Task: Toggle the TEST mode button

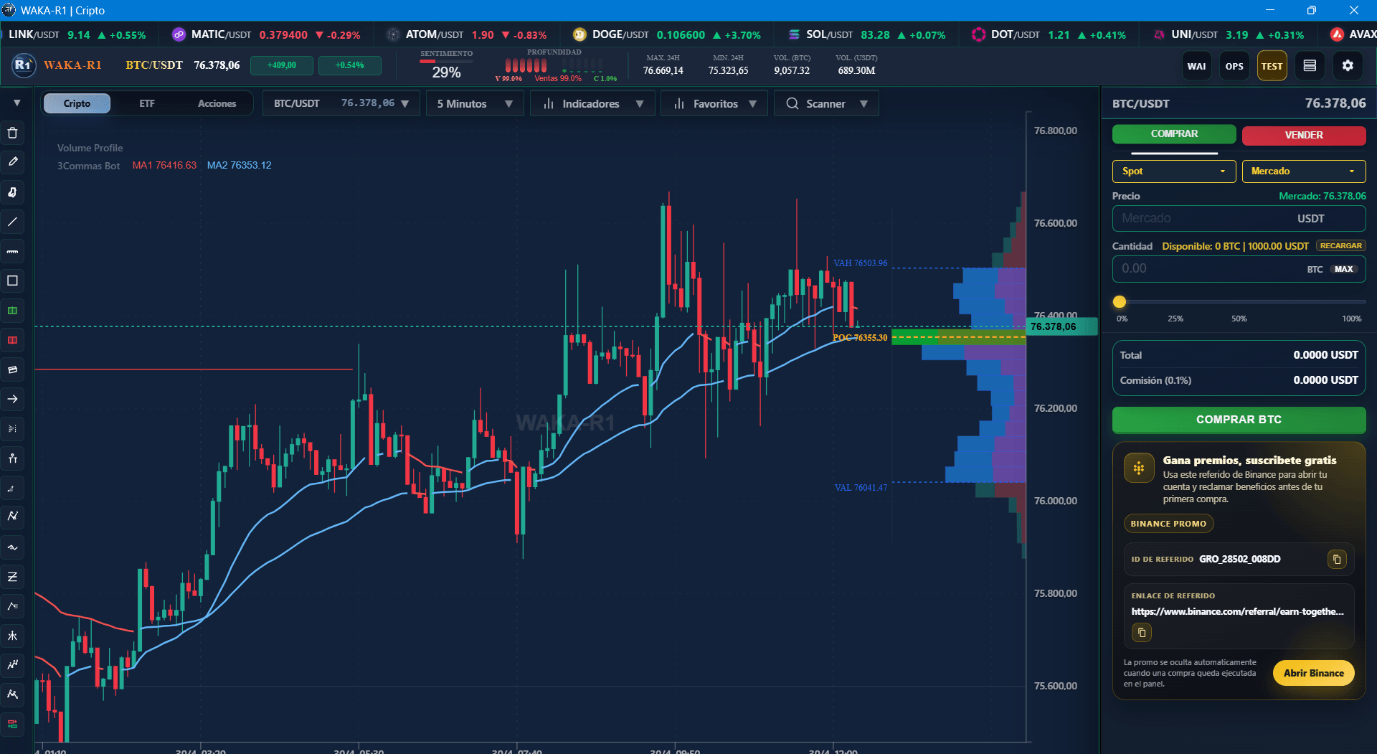Action: [1272, 66]
